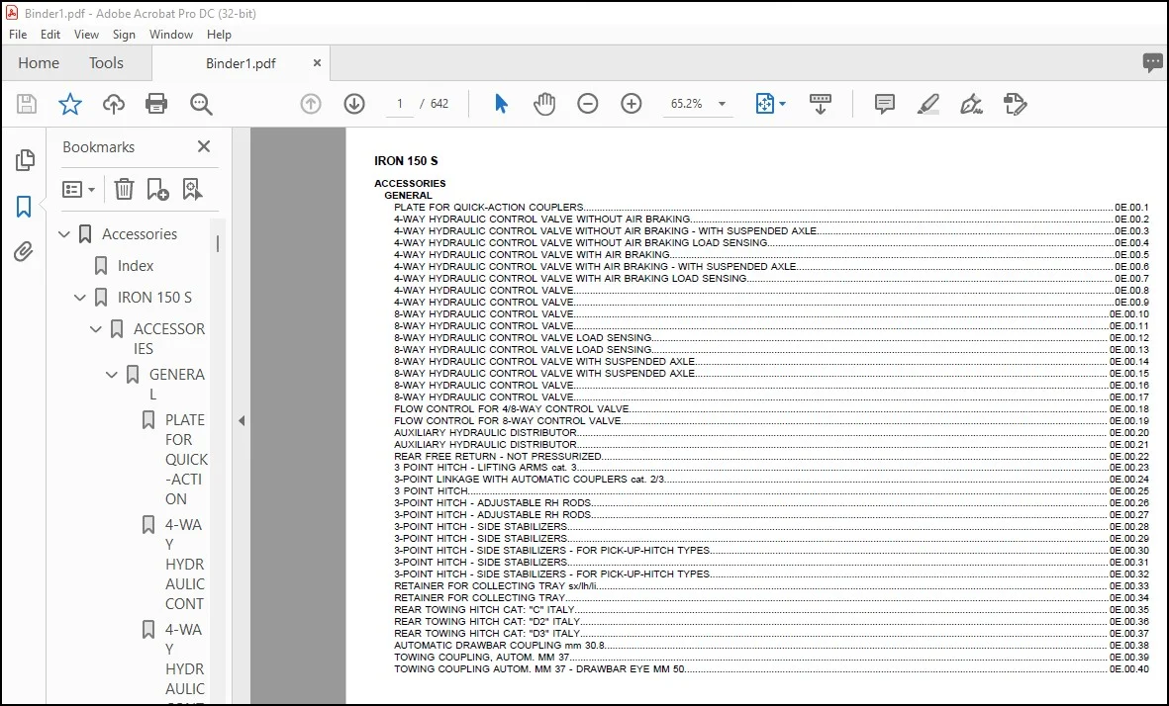Click the 65.2% zoom value field
Viewport: 1169px width, 706px height.
pos(687,104)
